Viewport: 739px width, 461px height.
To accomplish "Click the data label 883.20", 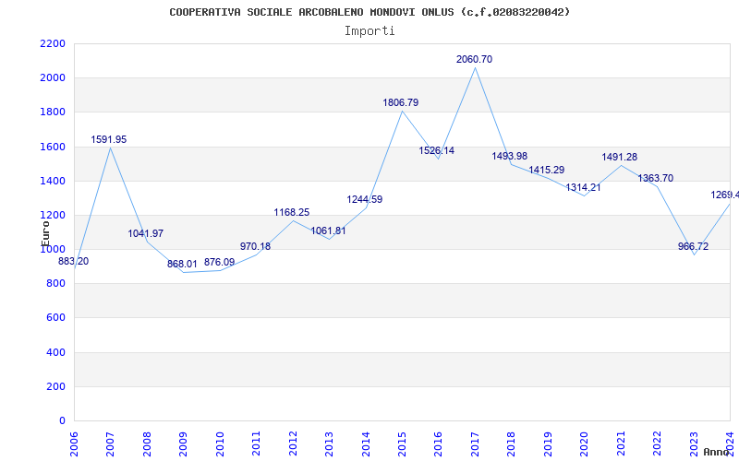I will (74, 262).
